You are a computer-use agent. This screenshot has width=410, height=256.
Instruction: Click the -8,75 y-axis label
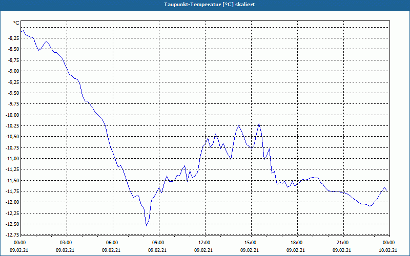(14, 60)
